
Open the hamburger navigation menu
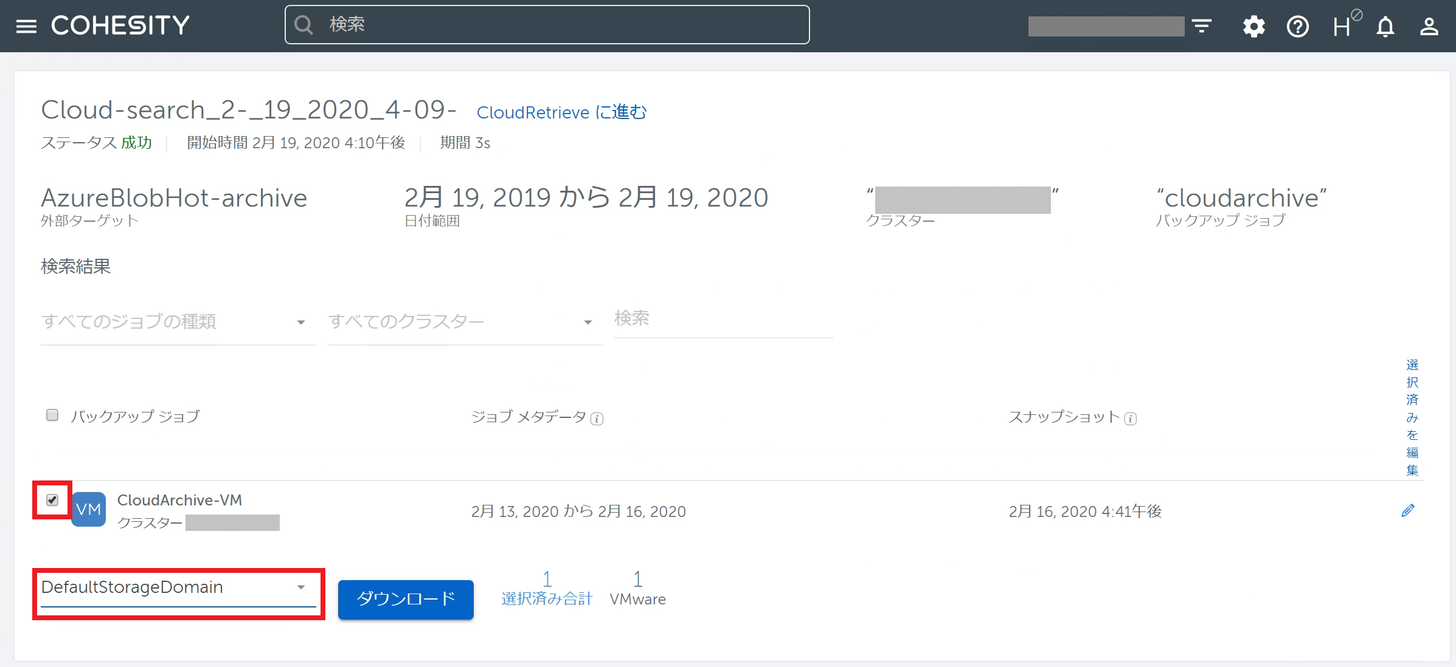click(x=26, y=26)
